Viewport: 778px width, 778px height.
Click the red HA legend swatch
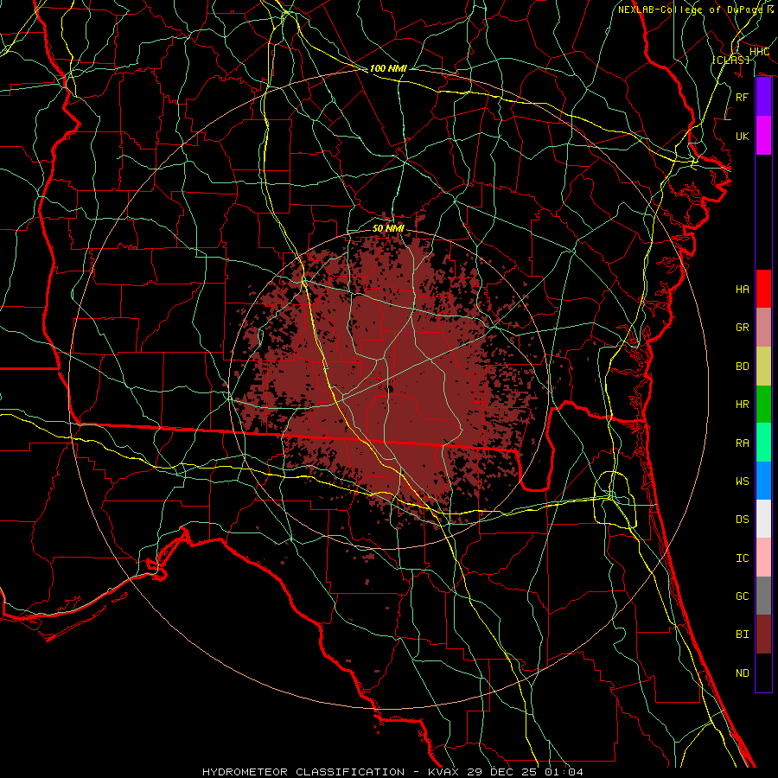pyautogui.click(x=763, y=289)
